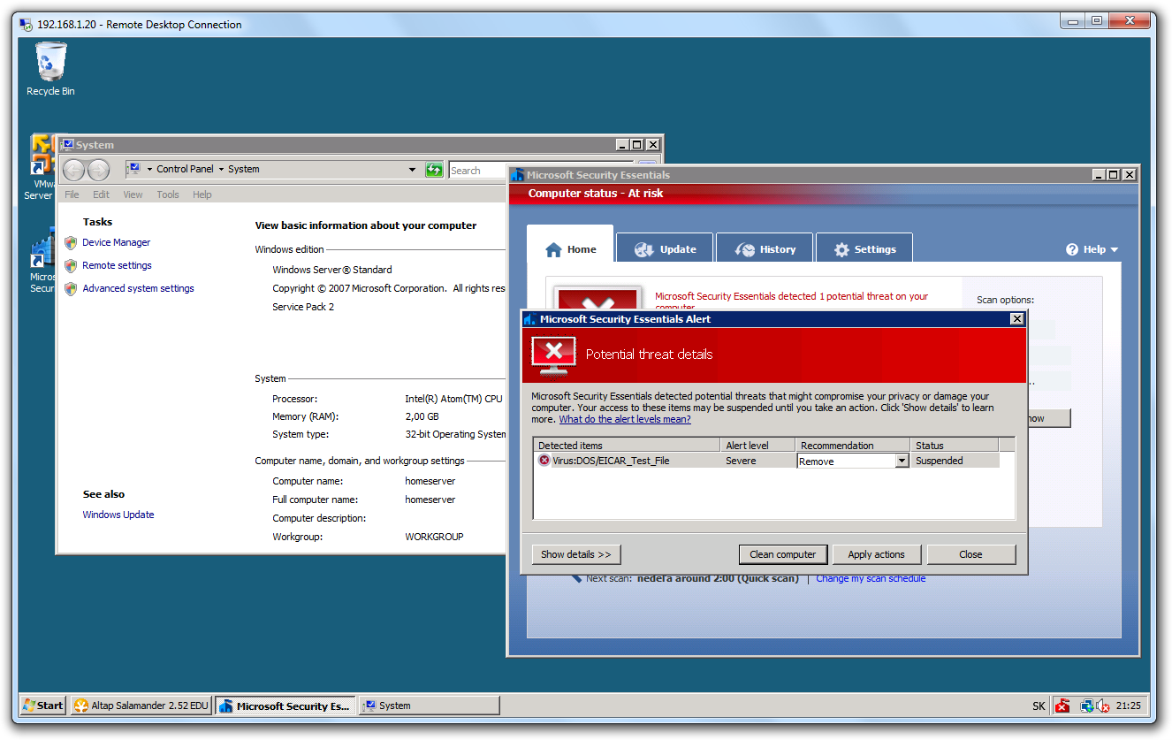Click the Forward arrow in System window
Image resolution: width=1172 pixels, height=740 pixels.
[98, 170]
